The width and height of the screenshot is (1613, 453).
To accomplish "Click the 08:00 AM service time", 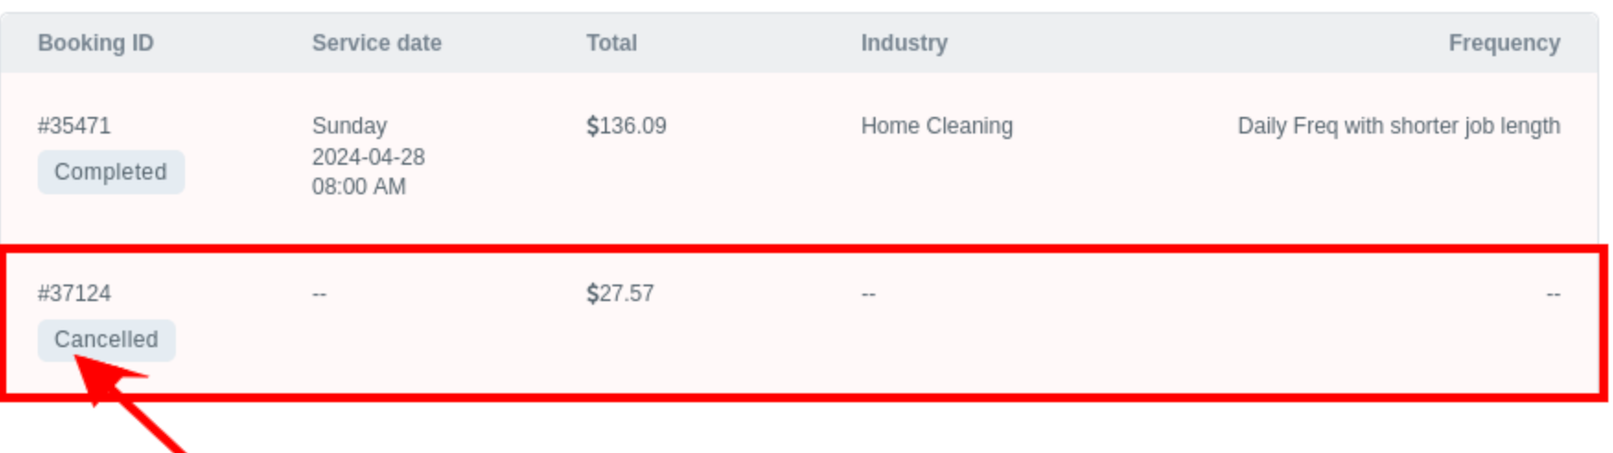I will tap(359, 187).
